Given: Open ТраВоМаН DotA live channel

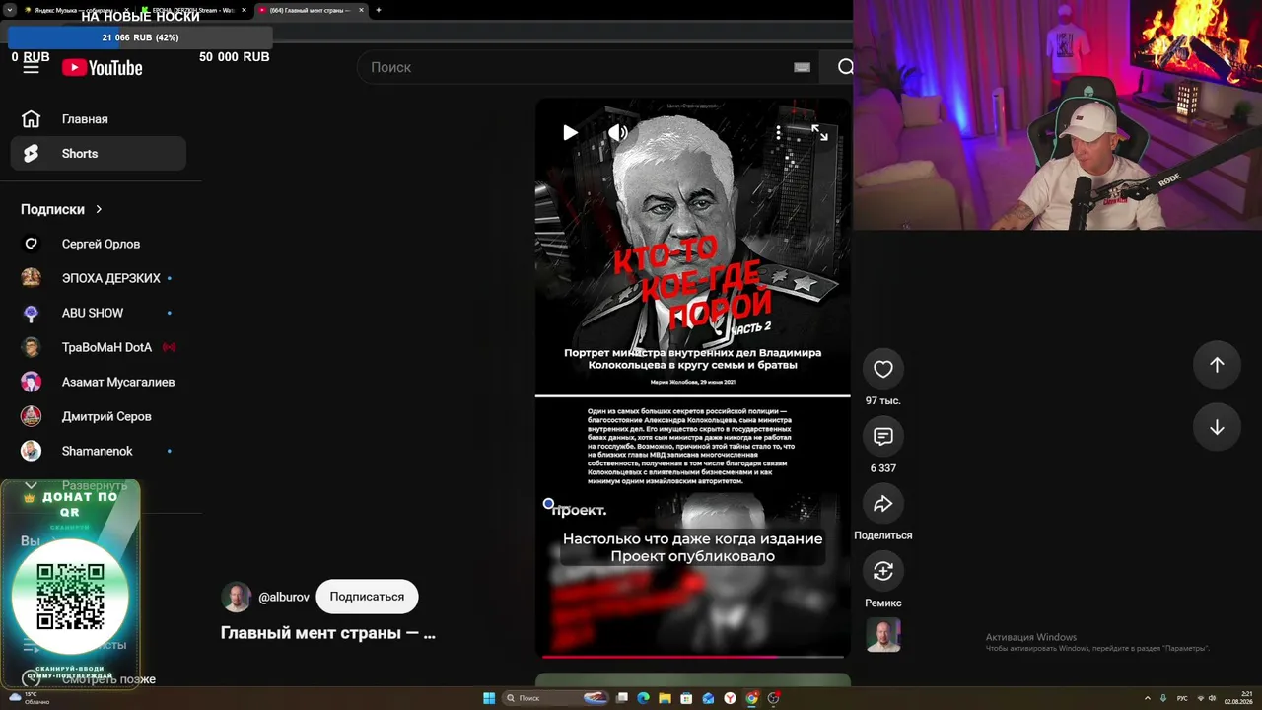Looking at the screenshot, I should point(99,347).
